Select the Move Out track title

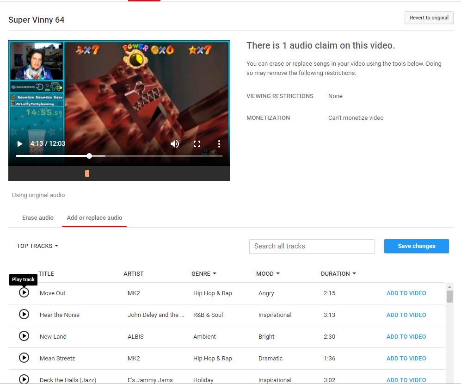(52, 293)
